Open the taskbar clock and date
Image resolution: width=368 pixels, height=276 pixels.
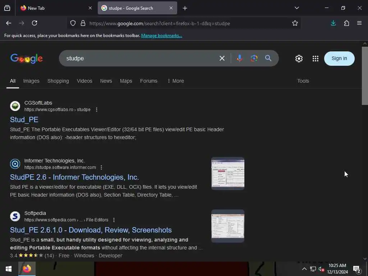(337, 269)
